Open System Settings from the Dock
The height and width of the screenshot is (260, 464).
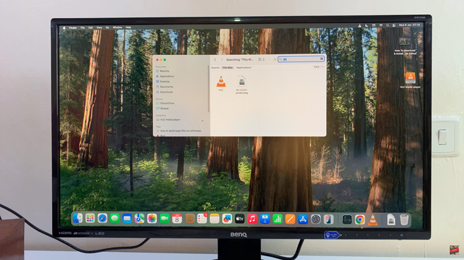(316, 219)
